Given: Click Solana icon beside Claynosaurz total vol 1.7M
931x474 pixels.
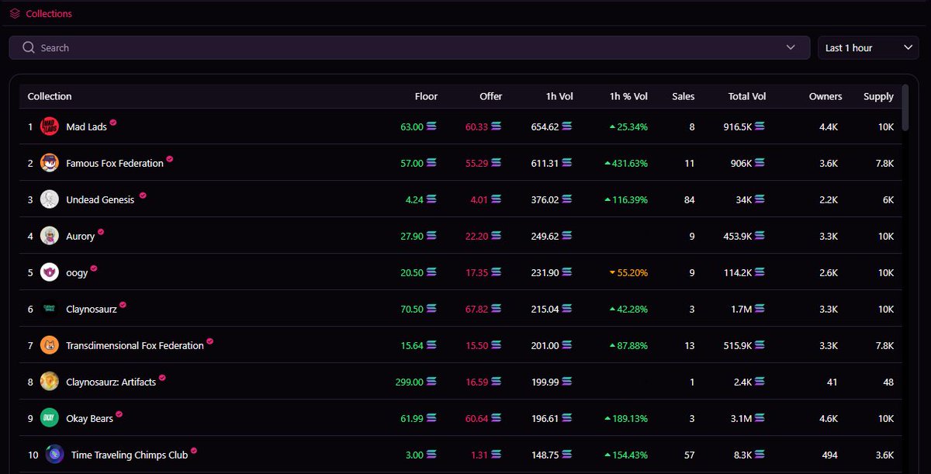Looking at the screenshot, I should pos(760,309).
